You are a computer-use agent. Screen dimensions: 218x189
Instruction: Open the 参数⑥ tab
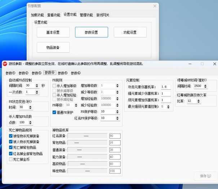(x=76, y=73)
